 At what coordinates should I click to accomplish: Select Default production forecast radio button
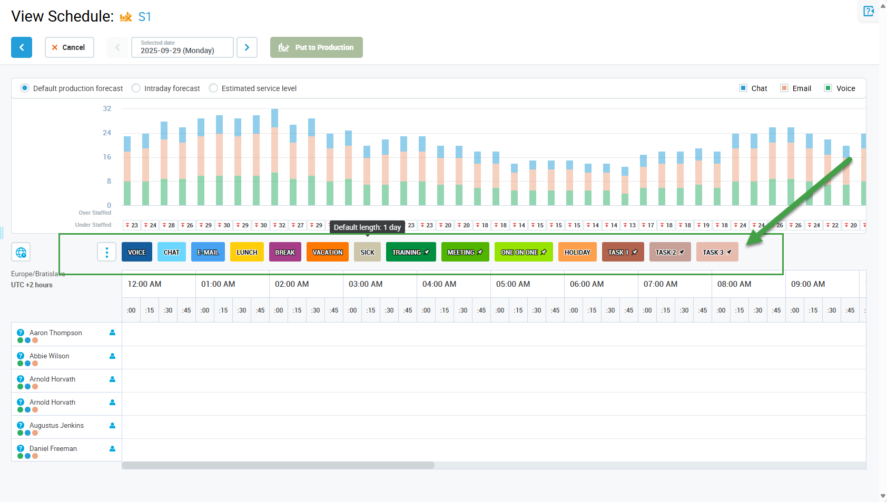pos(25,88)
